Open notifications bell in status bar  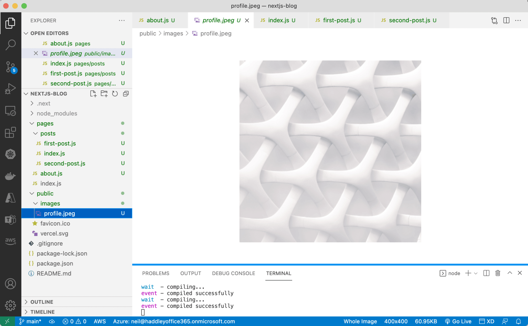click(518, 321)
